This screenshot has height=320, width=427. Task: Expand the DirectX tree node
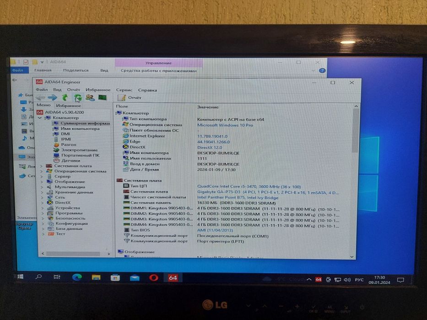pyautogui.click(x=42, y=203)
